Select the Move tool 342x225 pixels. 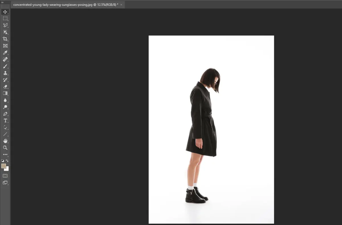coord(5,12)
